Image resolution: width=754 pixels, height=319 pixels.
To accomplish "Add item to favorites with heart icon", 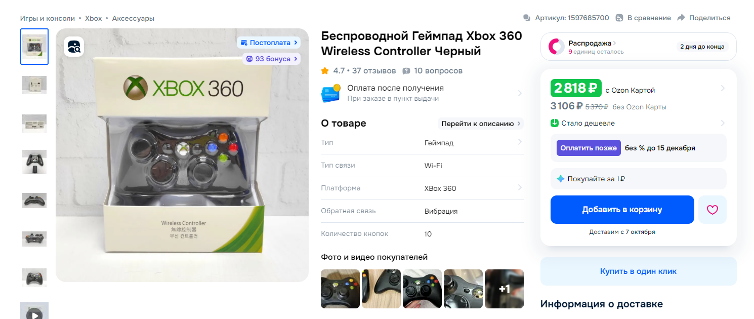I will point(713,210).
